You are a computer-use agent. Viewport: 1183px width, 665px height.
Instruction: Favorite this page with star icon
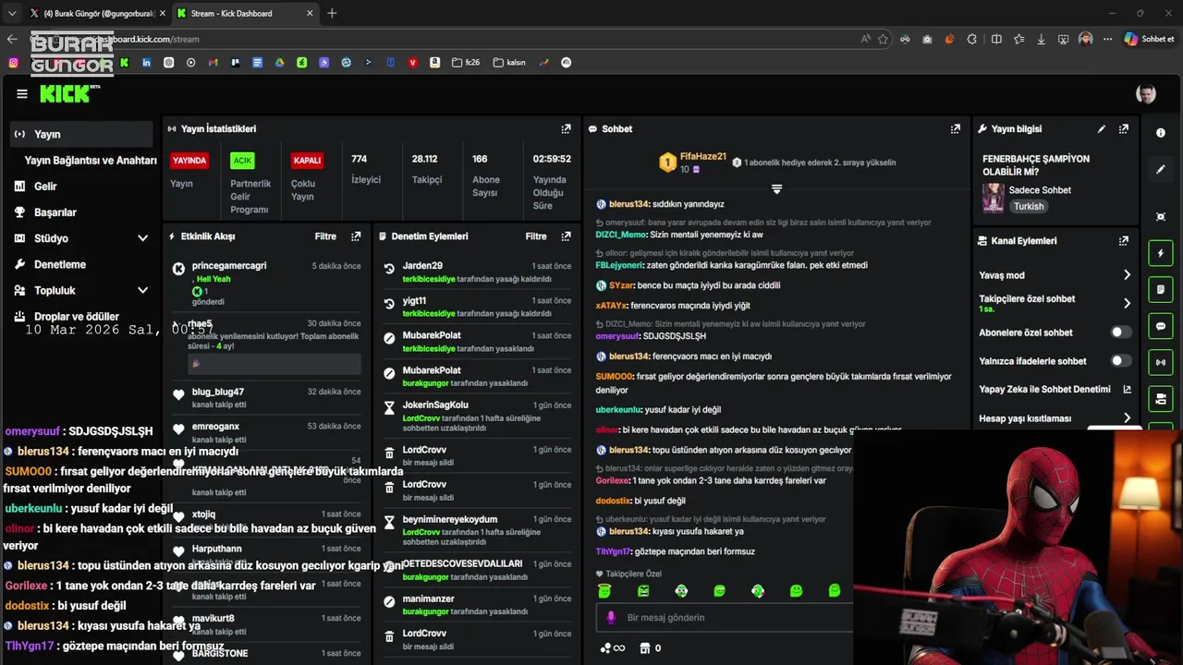(884, 39)
